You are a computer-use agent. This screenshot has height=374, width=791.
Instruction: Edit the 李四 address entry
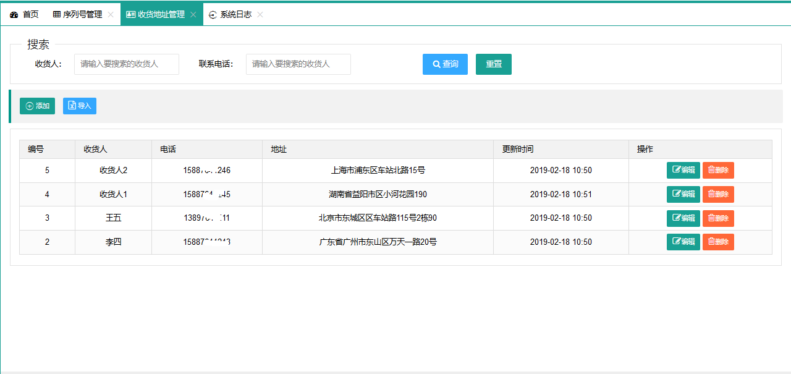pyautogui.click(x=683, y=242)
